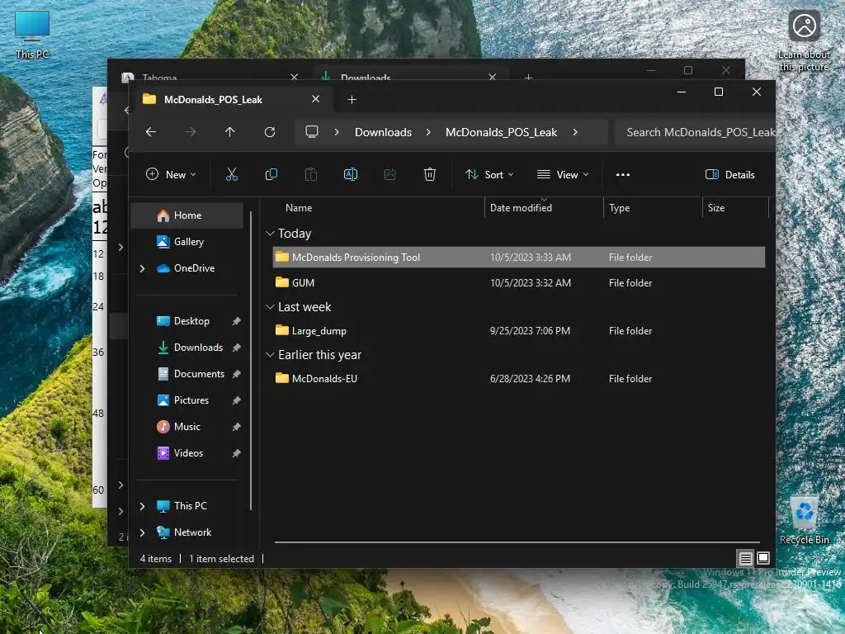Refresh the current folder view

[x=270, y=132]
